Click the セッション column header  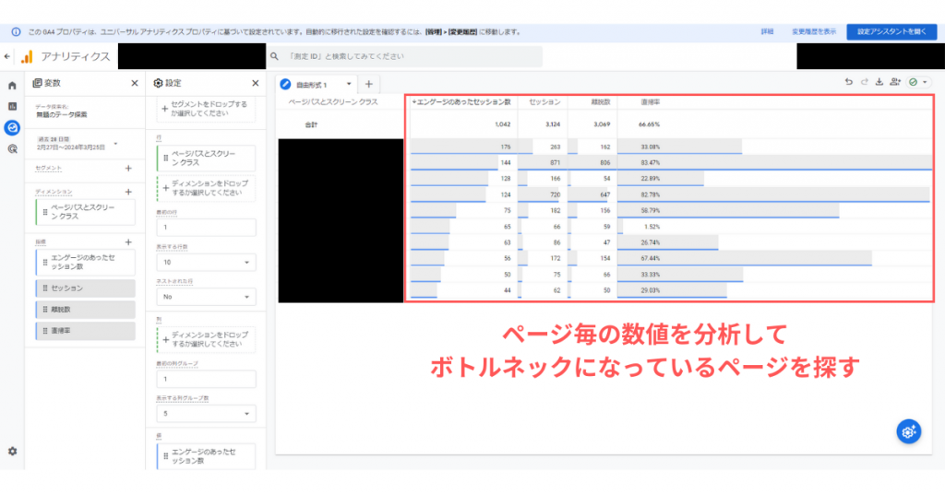[544, 102]
